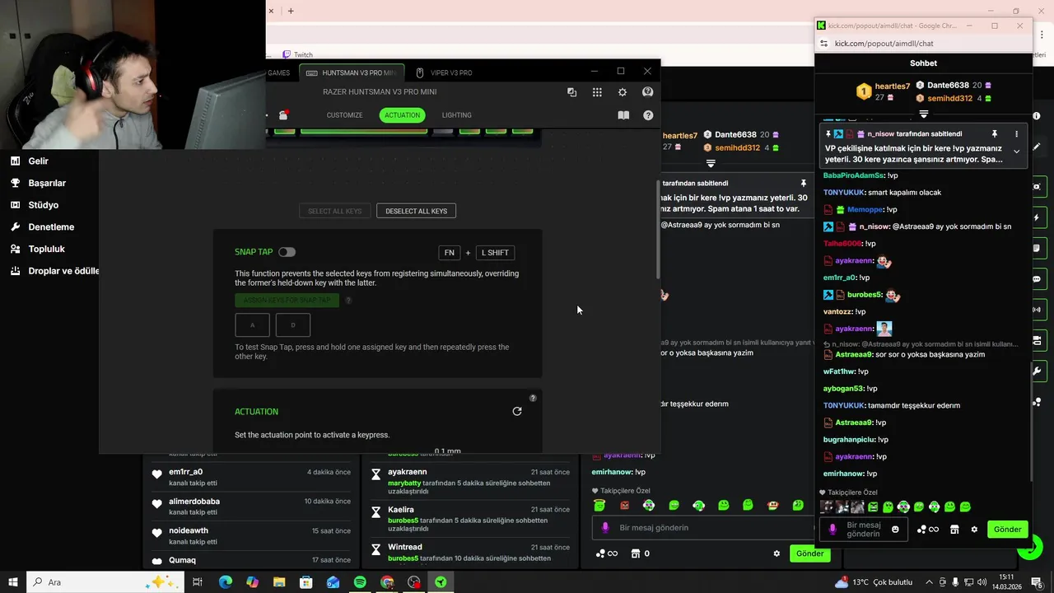Expand the pinned message chevron in popout
Screen dimensions: 1054x593
[x=1016, y=152]
